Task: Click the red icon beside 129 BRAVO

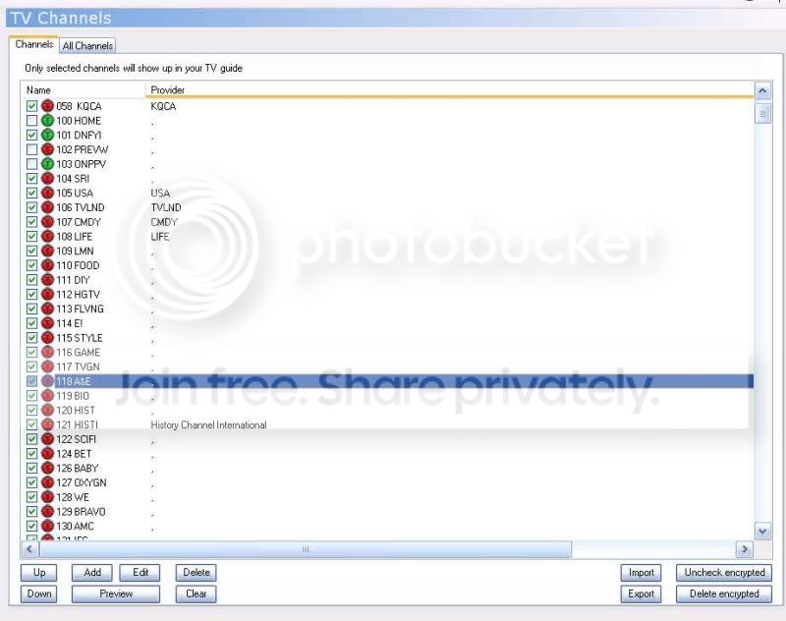Action: (x=47, y=512)
